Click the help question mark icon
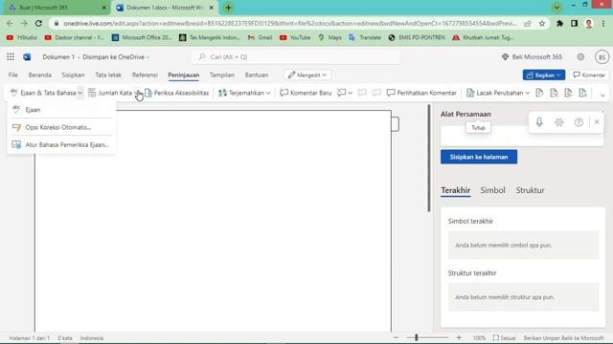613x344 pixels. [579, 122]
